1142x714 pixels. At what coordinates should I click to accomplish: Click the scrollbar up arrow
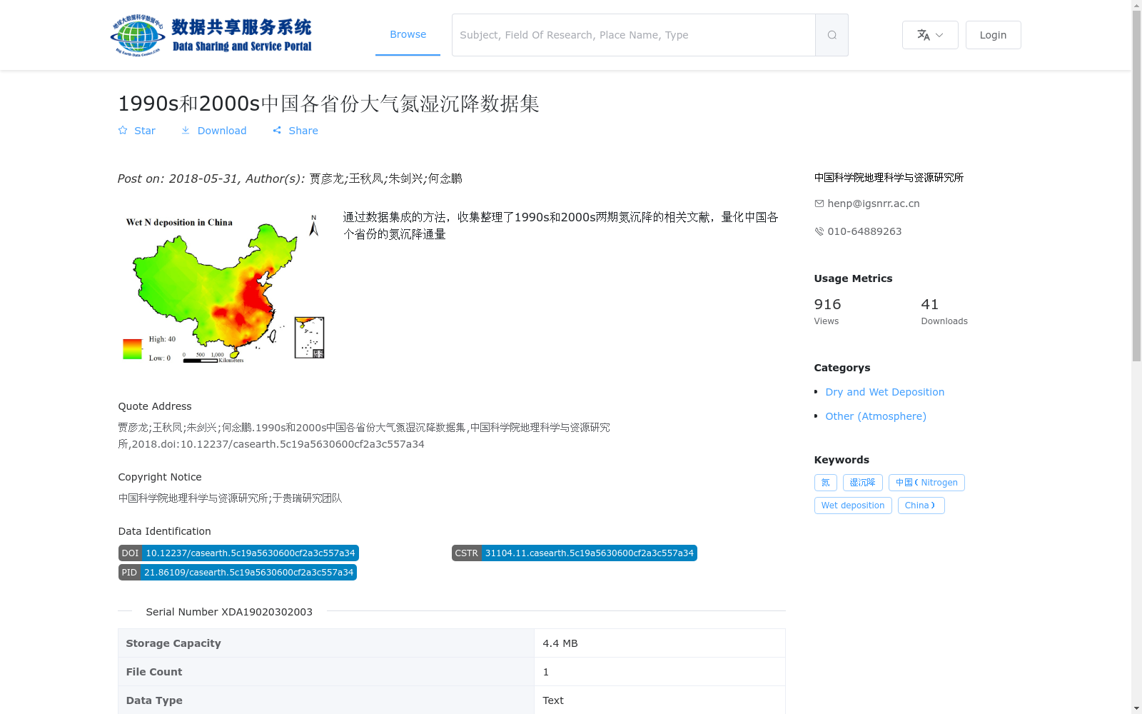tap(1136, 5)
